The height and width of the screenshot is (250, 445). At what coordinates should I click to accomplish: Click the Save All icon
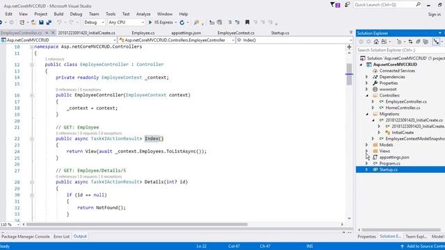point(49,22)
